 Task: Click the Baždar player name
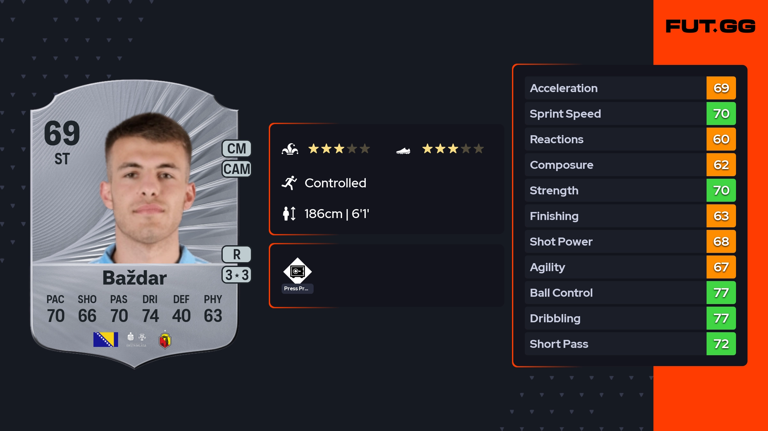pyautogui.click(x=134, y=278)
